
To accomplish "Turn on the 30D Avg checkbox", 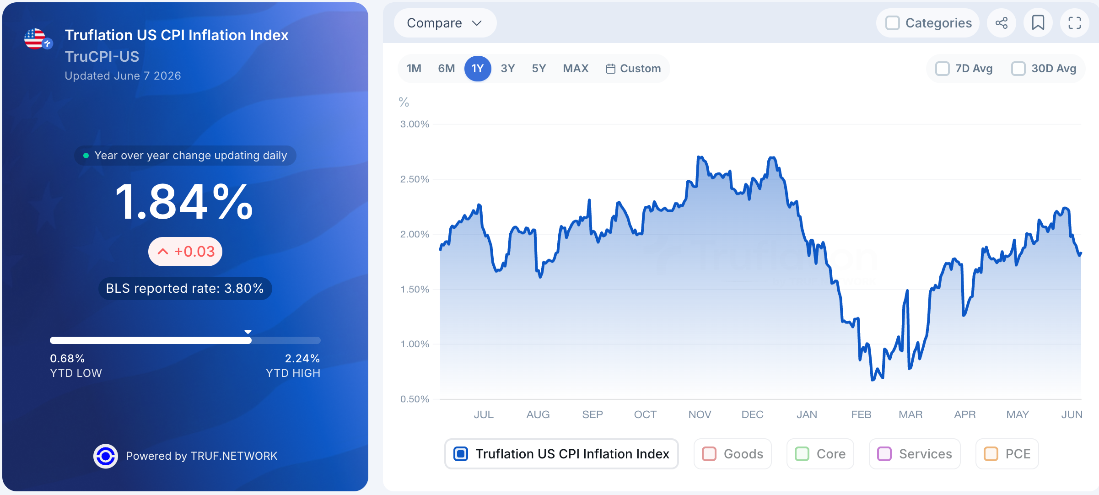I will tap(1018, 69).
